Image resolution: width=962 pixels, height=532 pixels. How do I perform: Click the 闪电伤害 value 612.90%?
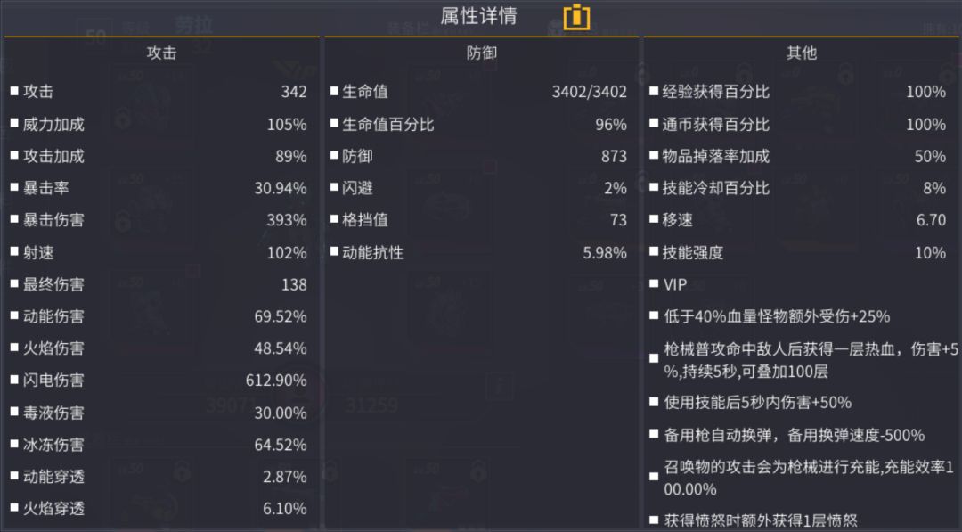click(x=276, y=381)
